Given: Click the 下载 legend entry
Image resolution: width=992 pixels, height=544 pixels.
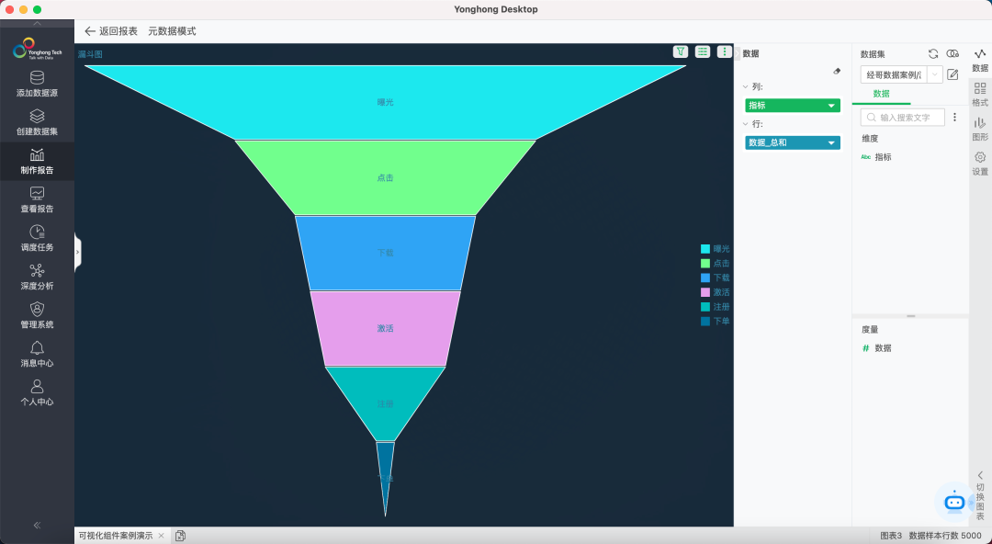Looking at the screenshot, I should [716, 278].
